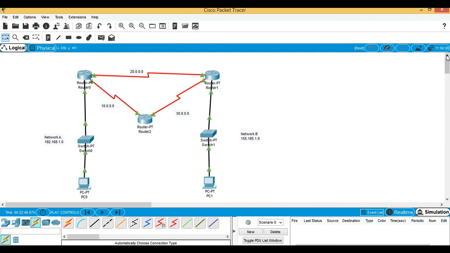This screenshot has width=450, height=253.
Task: Open the Edit menu
Action: [16, 17]
